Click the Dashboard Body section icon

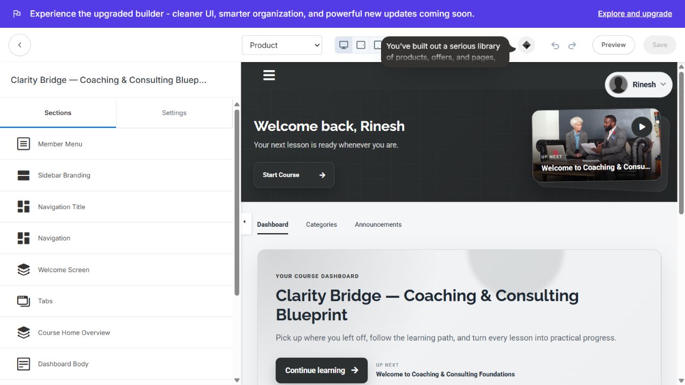(x=24, y=364)
